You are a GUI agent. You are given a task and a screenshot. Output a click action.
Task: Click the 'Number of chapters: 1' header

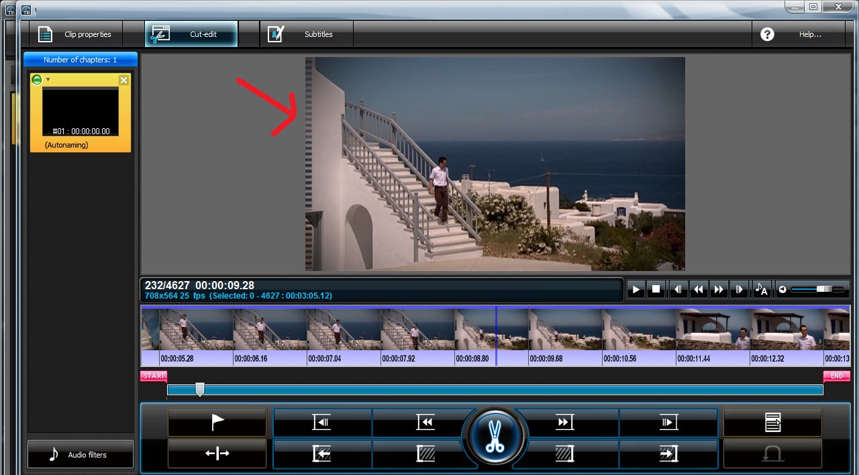81,60
